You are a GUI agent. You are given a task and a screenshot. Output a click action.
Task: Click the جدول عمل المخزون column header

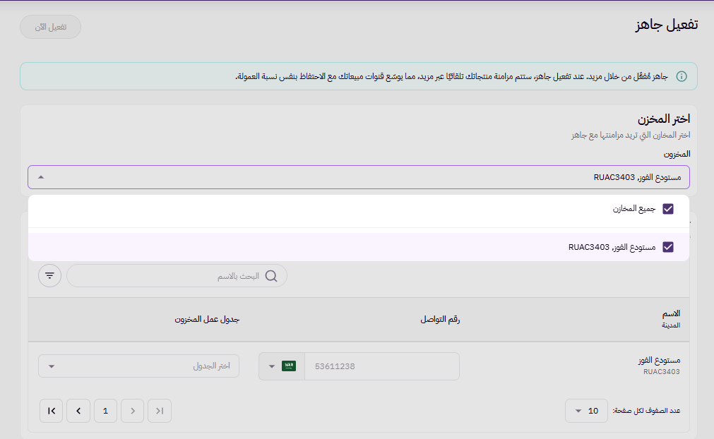[x=207, y=319]
